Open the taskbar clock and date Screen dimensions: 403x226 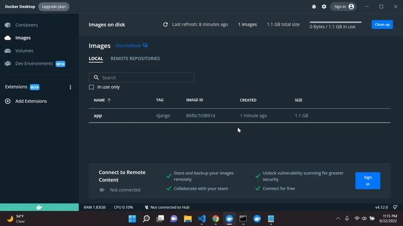(388, 218)
